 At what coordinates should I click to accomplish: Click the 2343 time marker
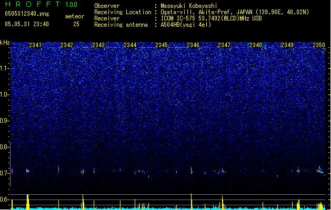[98, 45]
